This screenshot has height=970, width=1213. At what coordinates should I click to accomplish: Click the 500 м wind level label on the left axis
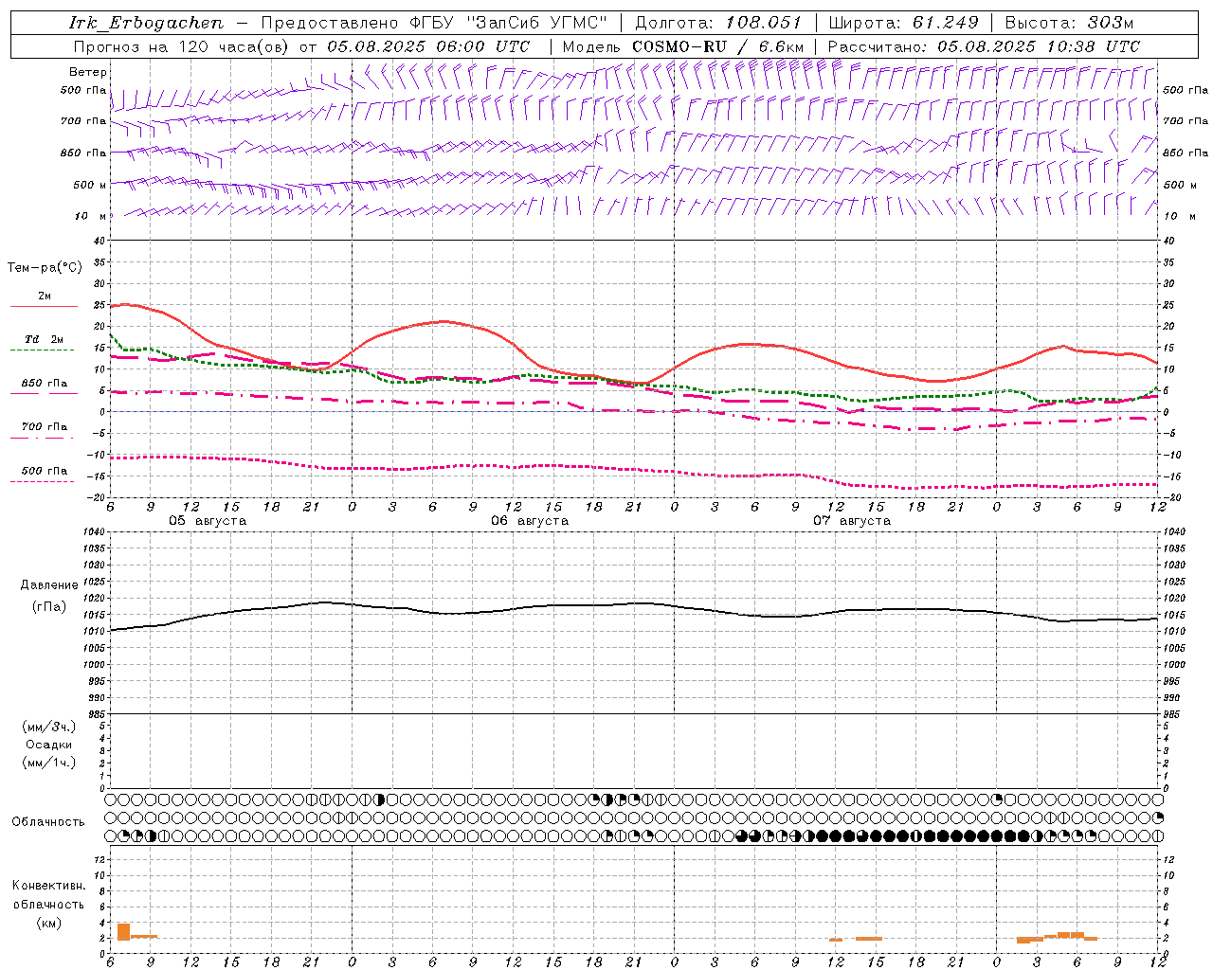pos(90,185)
